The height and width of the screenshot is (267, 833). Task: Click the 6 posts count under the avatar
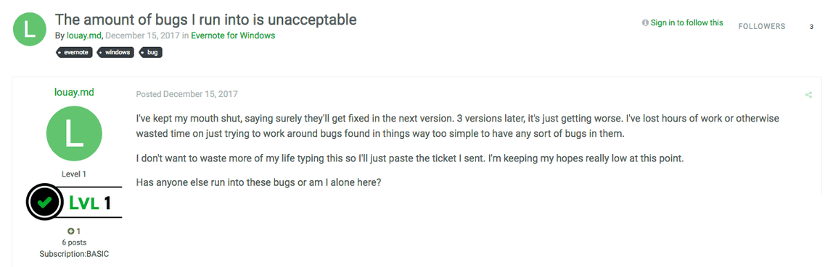click(x=74, y=242)
